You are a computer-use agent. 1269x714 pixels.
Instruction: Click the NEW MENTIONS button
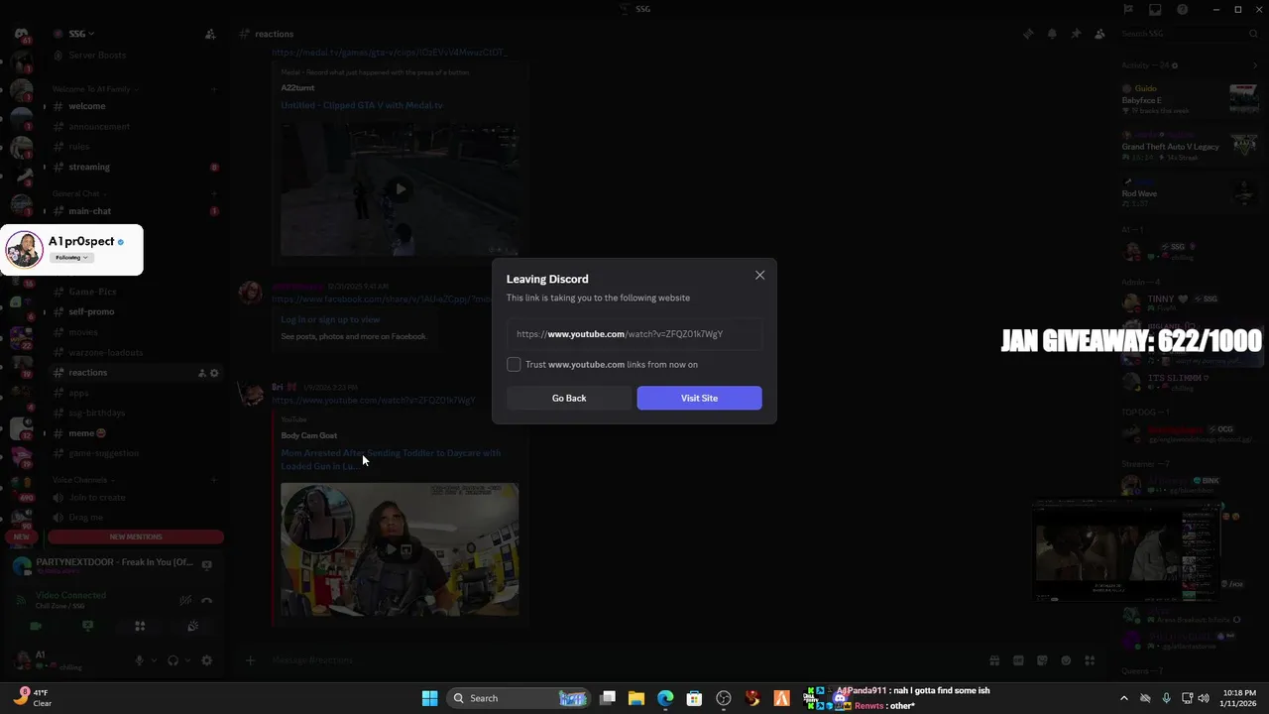[136, 536]
